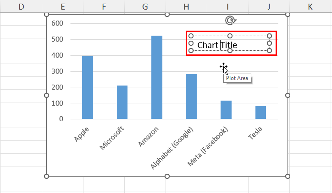Select column D header

21,6
